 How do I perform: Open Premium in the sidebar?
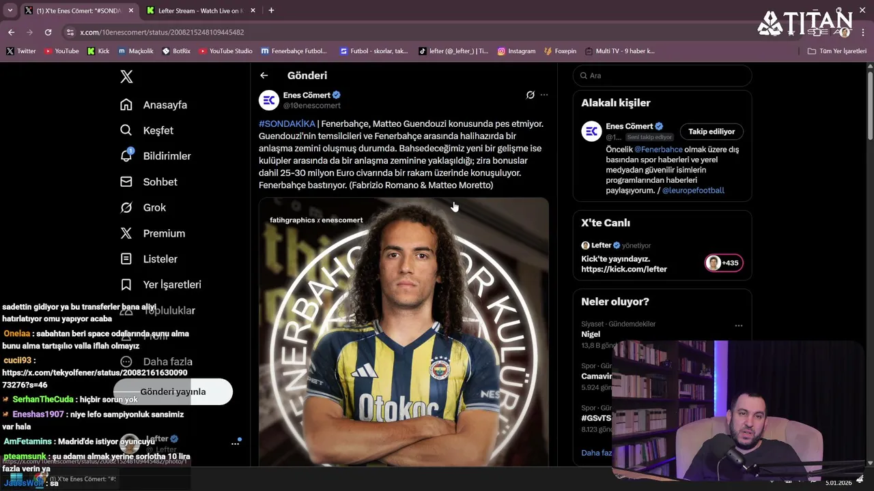pyautogui.click(x=153, y=233)
